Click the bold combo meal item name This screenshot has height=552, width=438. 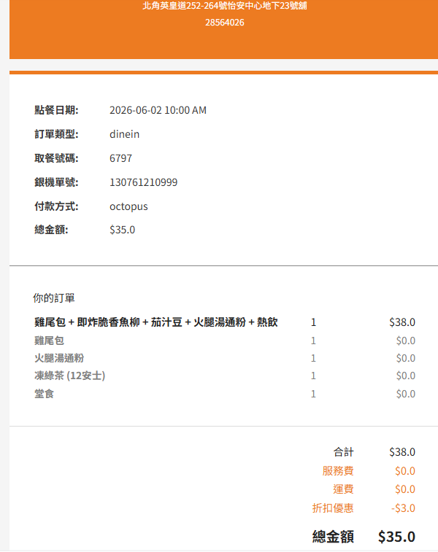[156, 322]
